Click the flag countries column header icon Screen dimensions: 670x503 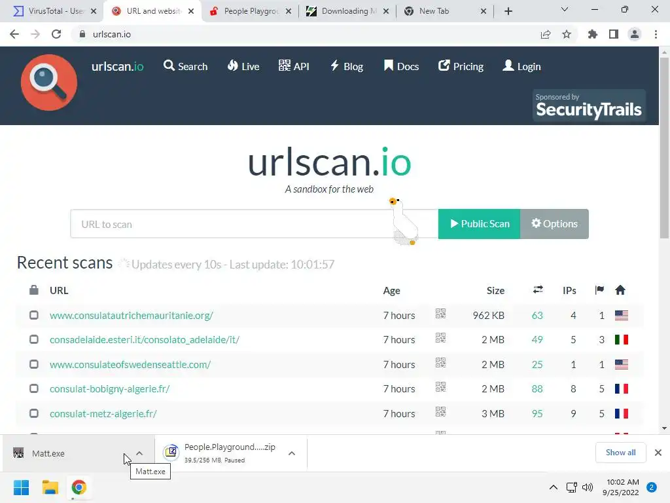pyautogui.click(x=599, y=290)
